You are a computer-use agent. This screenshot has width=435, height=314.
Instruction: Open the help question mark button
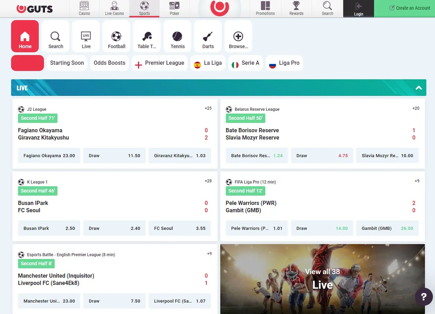(424, 297)
